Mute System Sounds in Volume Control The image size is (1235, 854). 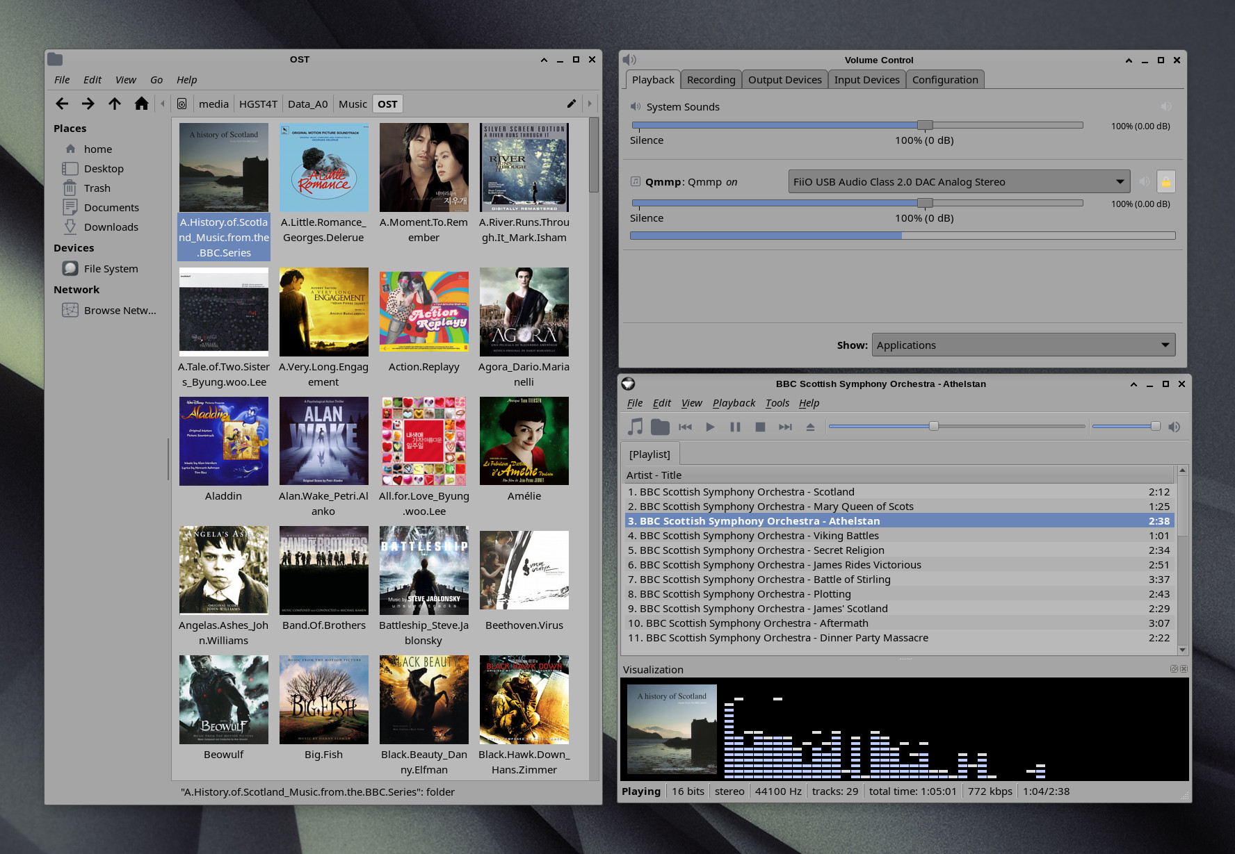click(1166, 106)
